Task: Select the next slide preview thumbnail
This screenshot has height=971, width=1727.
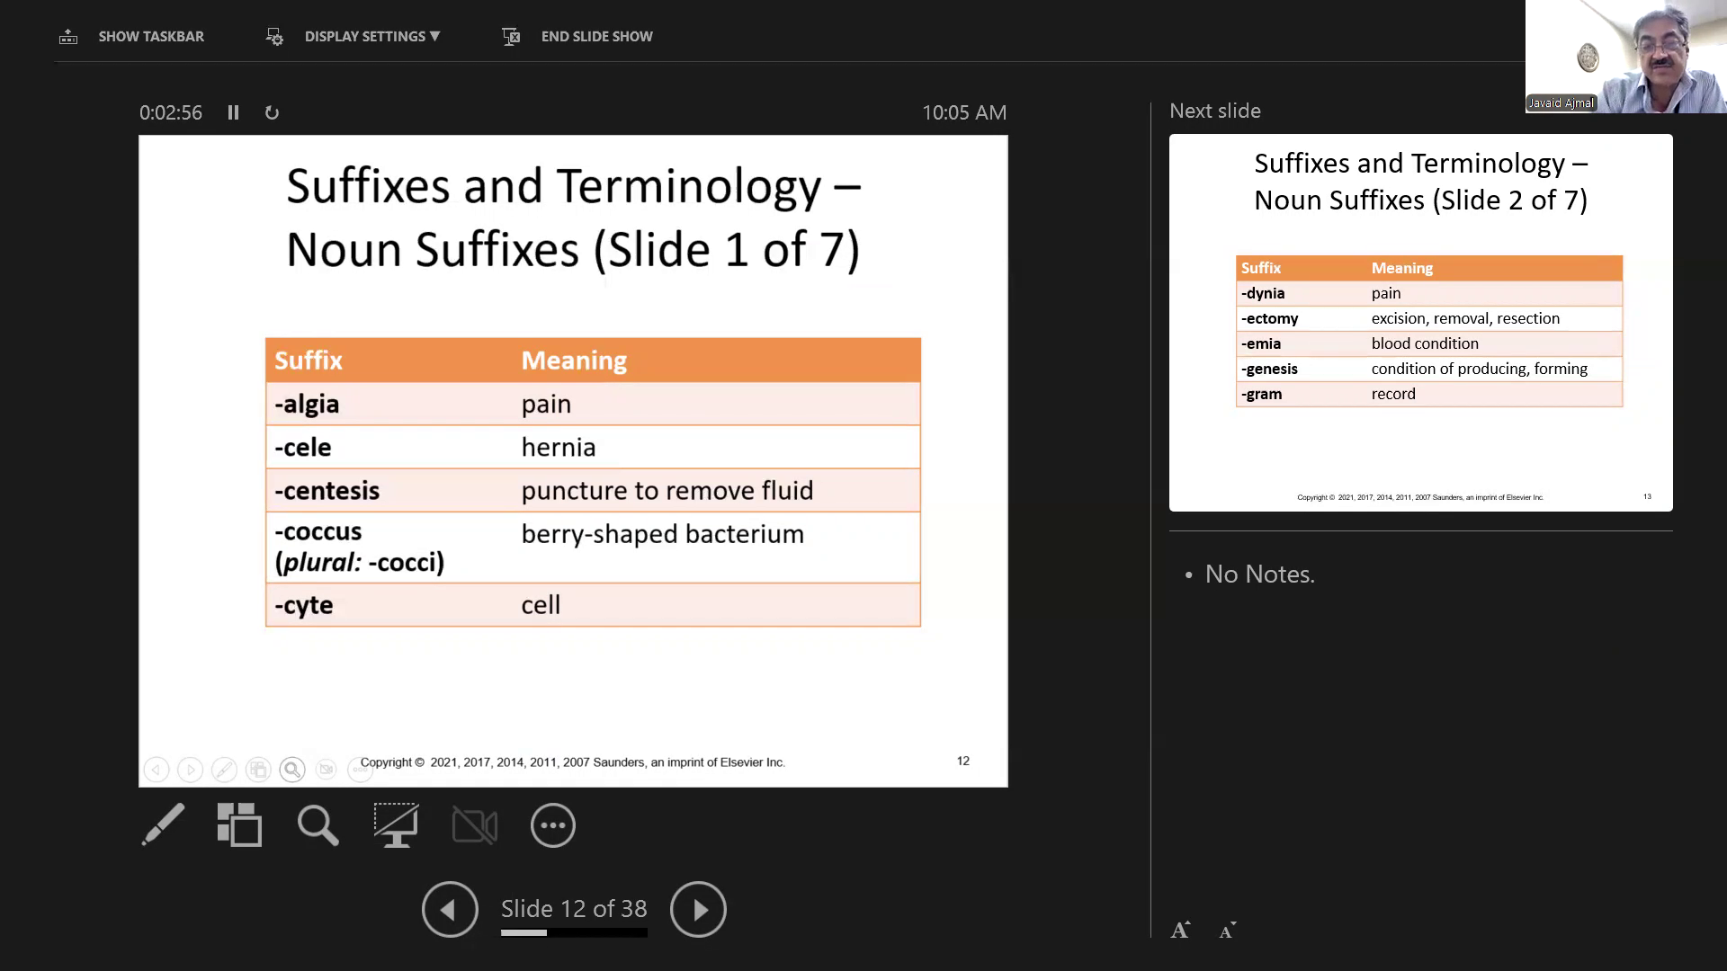Action: (1420, 323)
